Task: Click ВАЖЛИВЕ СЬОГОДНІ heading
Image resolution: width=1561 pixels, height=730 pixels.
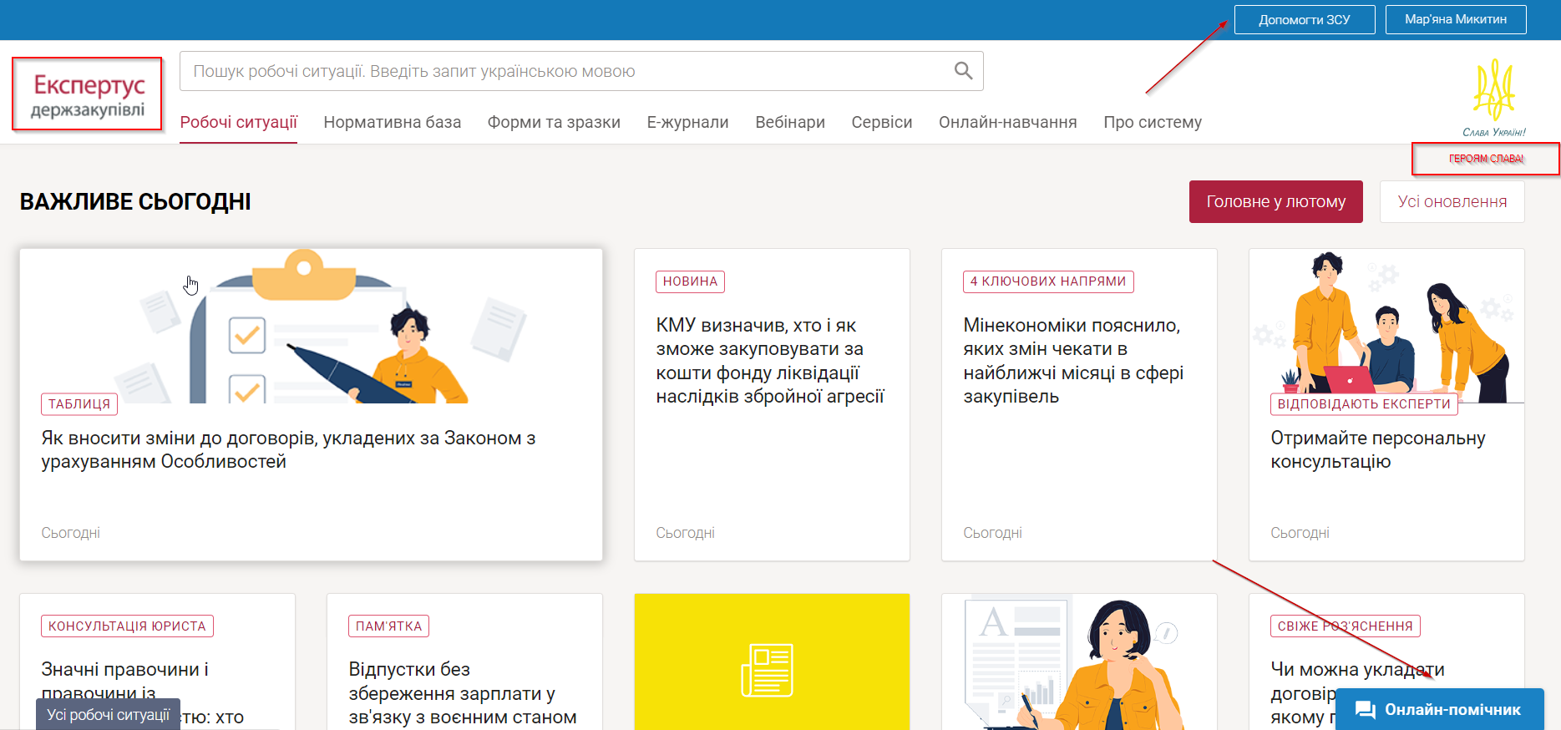Action: (135, 201)
